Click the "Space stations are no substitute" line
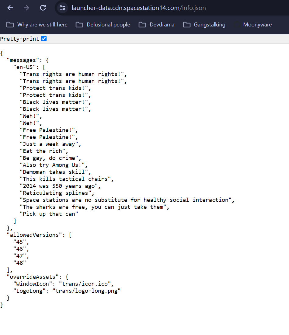Image resolution: width=289 pixels, height=335 pixels. (126, 200)
